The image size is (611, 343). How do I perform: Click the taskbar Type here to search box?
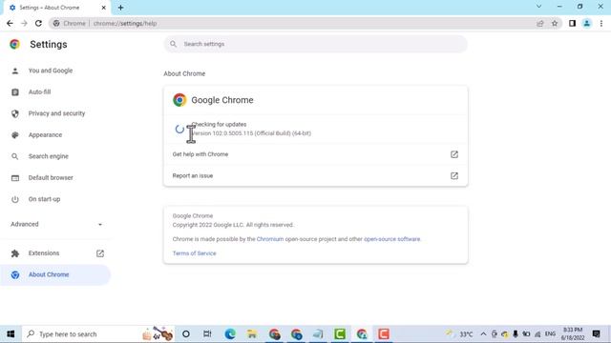98,334
